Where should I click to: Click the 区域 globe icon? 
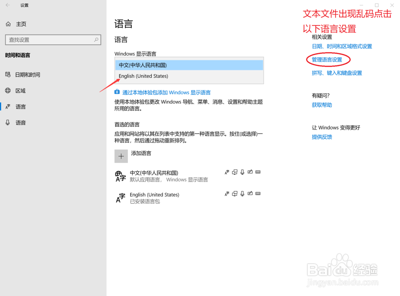pos(9,90)
